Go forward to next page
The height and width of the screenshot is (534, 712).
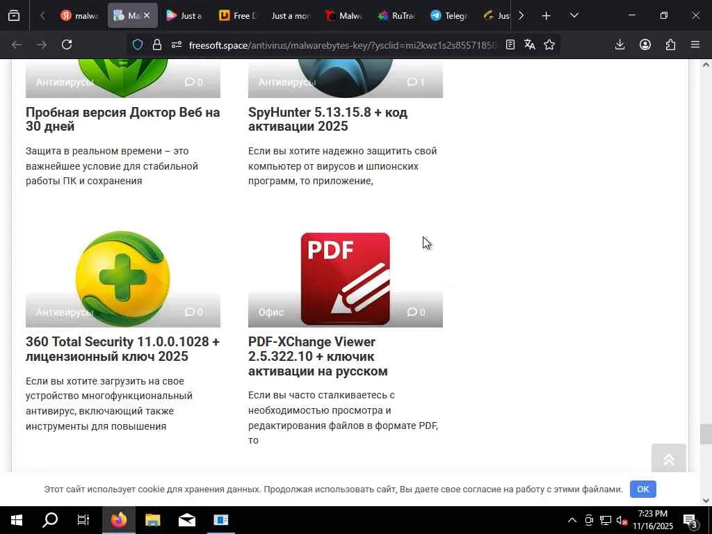tap(42, 44)
